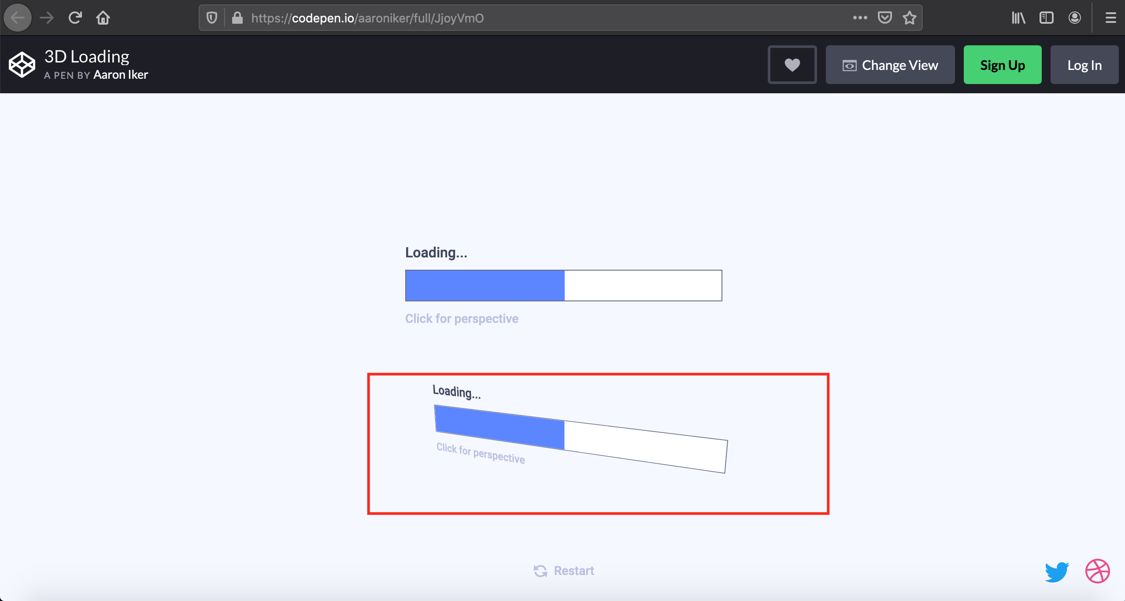Open the Firefox library icon
Image resolution: width=1125 pixels, height=601 pixels.
[1018, 18]
